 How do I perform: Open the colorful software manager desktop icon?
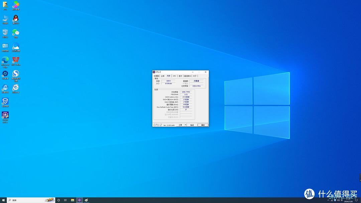(16, 6)
